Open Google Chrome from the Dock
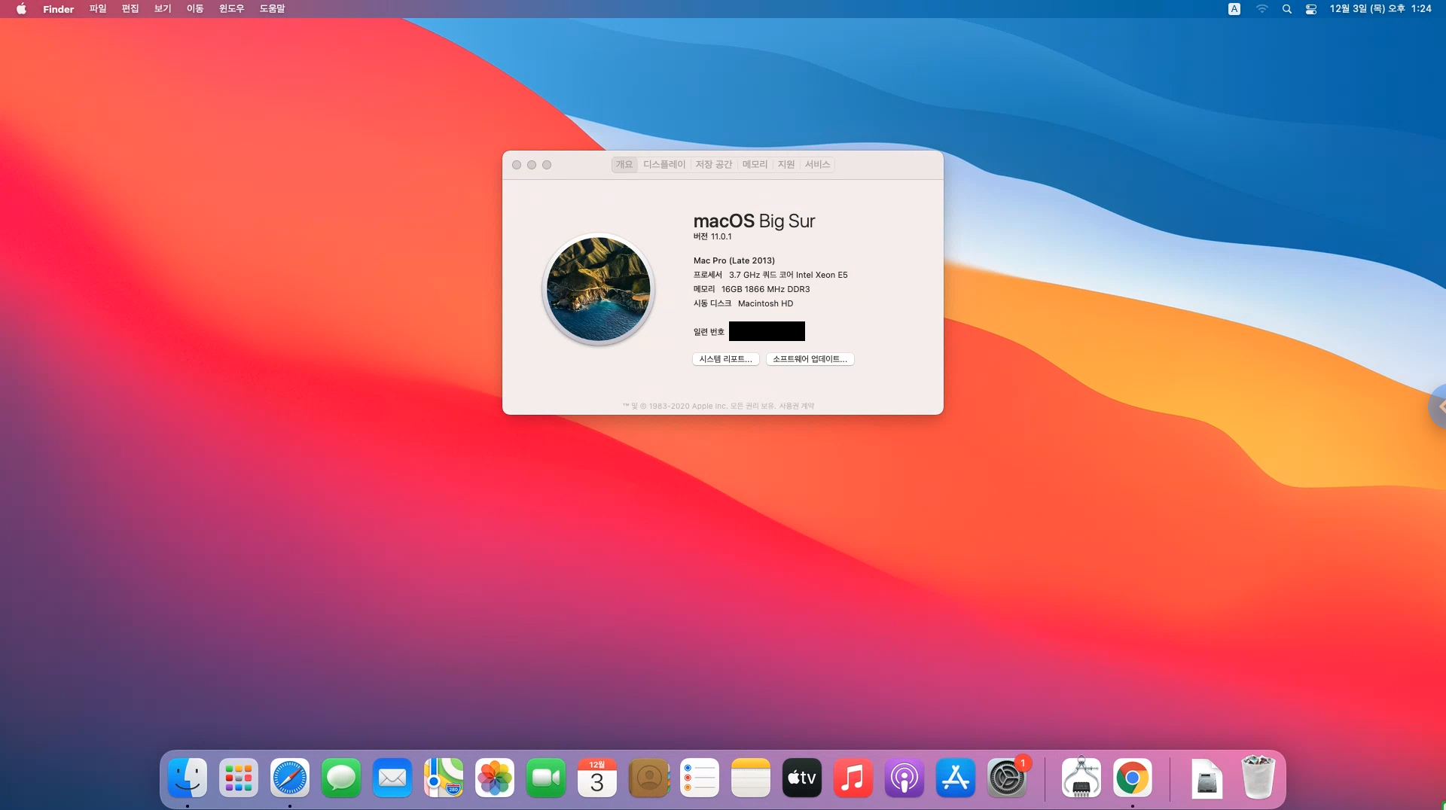The image size is (1446, 810). pyautogui.click(x=1133, y=778)
